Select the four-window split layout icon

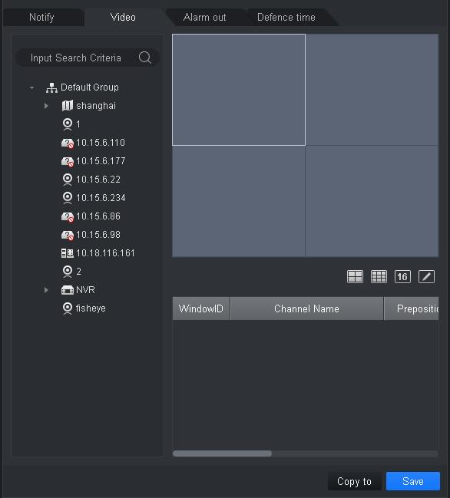point(355,276)
